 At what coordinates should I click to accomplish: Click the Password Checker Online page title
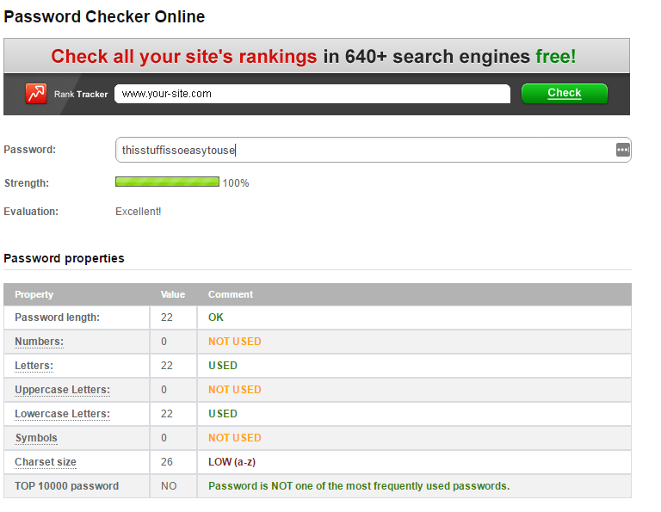tap(104, 16)
